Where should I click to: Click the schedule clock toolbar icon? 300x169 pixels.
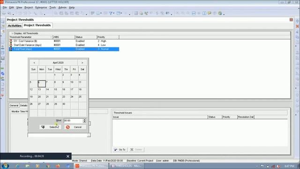[x=141, y=13]
